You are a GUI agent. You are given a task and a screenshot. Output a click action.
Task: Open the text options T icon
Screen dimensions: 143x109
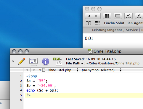click(33, 61)
